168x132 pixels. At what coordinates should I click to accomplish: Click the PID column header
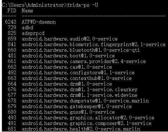coord(12,11)
